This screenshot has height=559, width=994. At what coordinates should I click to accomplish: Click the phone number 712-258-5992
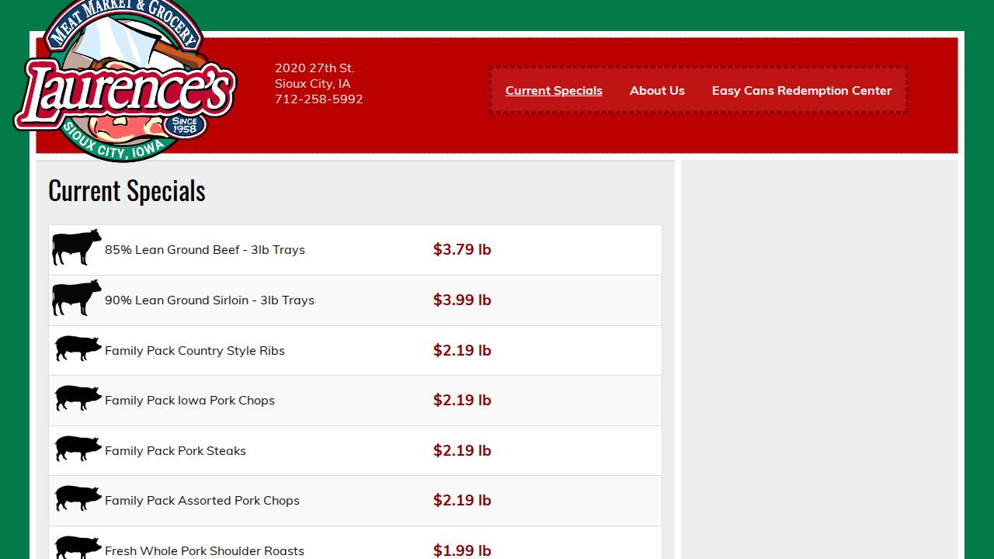(318, 99)
